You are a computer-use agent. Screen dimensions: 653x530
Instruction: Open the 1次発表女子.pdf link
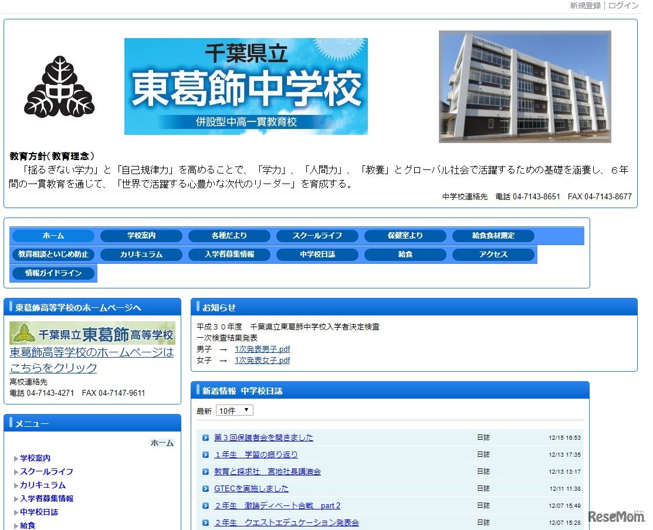coord(262,360)
